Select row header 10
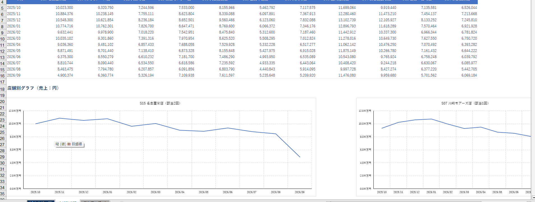Image resolution: width=535 pixels, height=202 pixels. pyautogui.click(x=3, y=39)
